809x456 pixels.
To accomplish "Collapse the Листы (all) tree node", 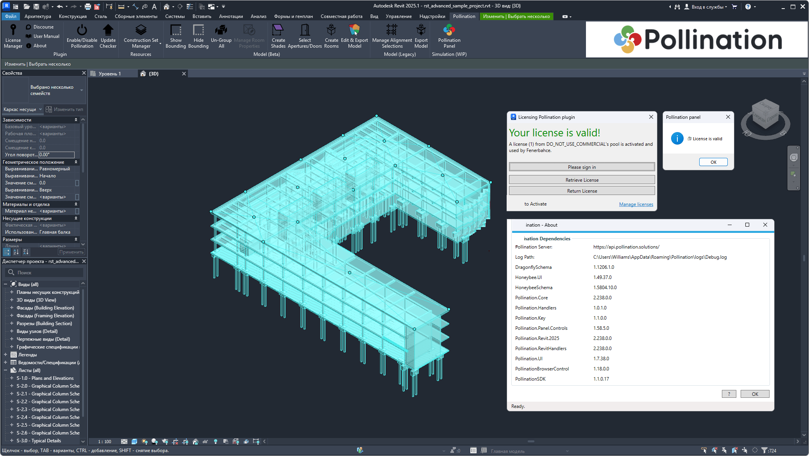I will (5, 370).
